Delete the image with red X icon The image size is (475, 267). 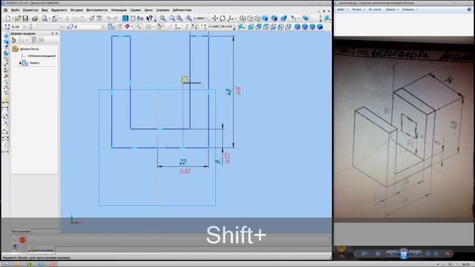click(448, 254)
